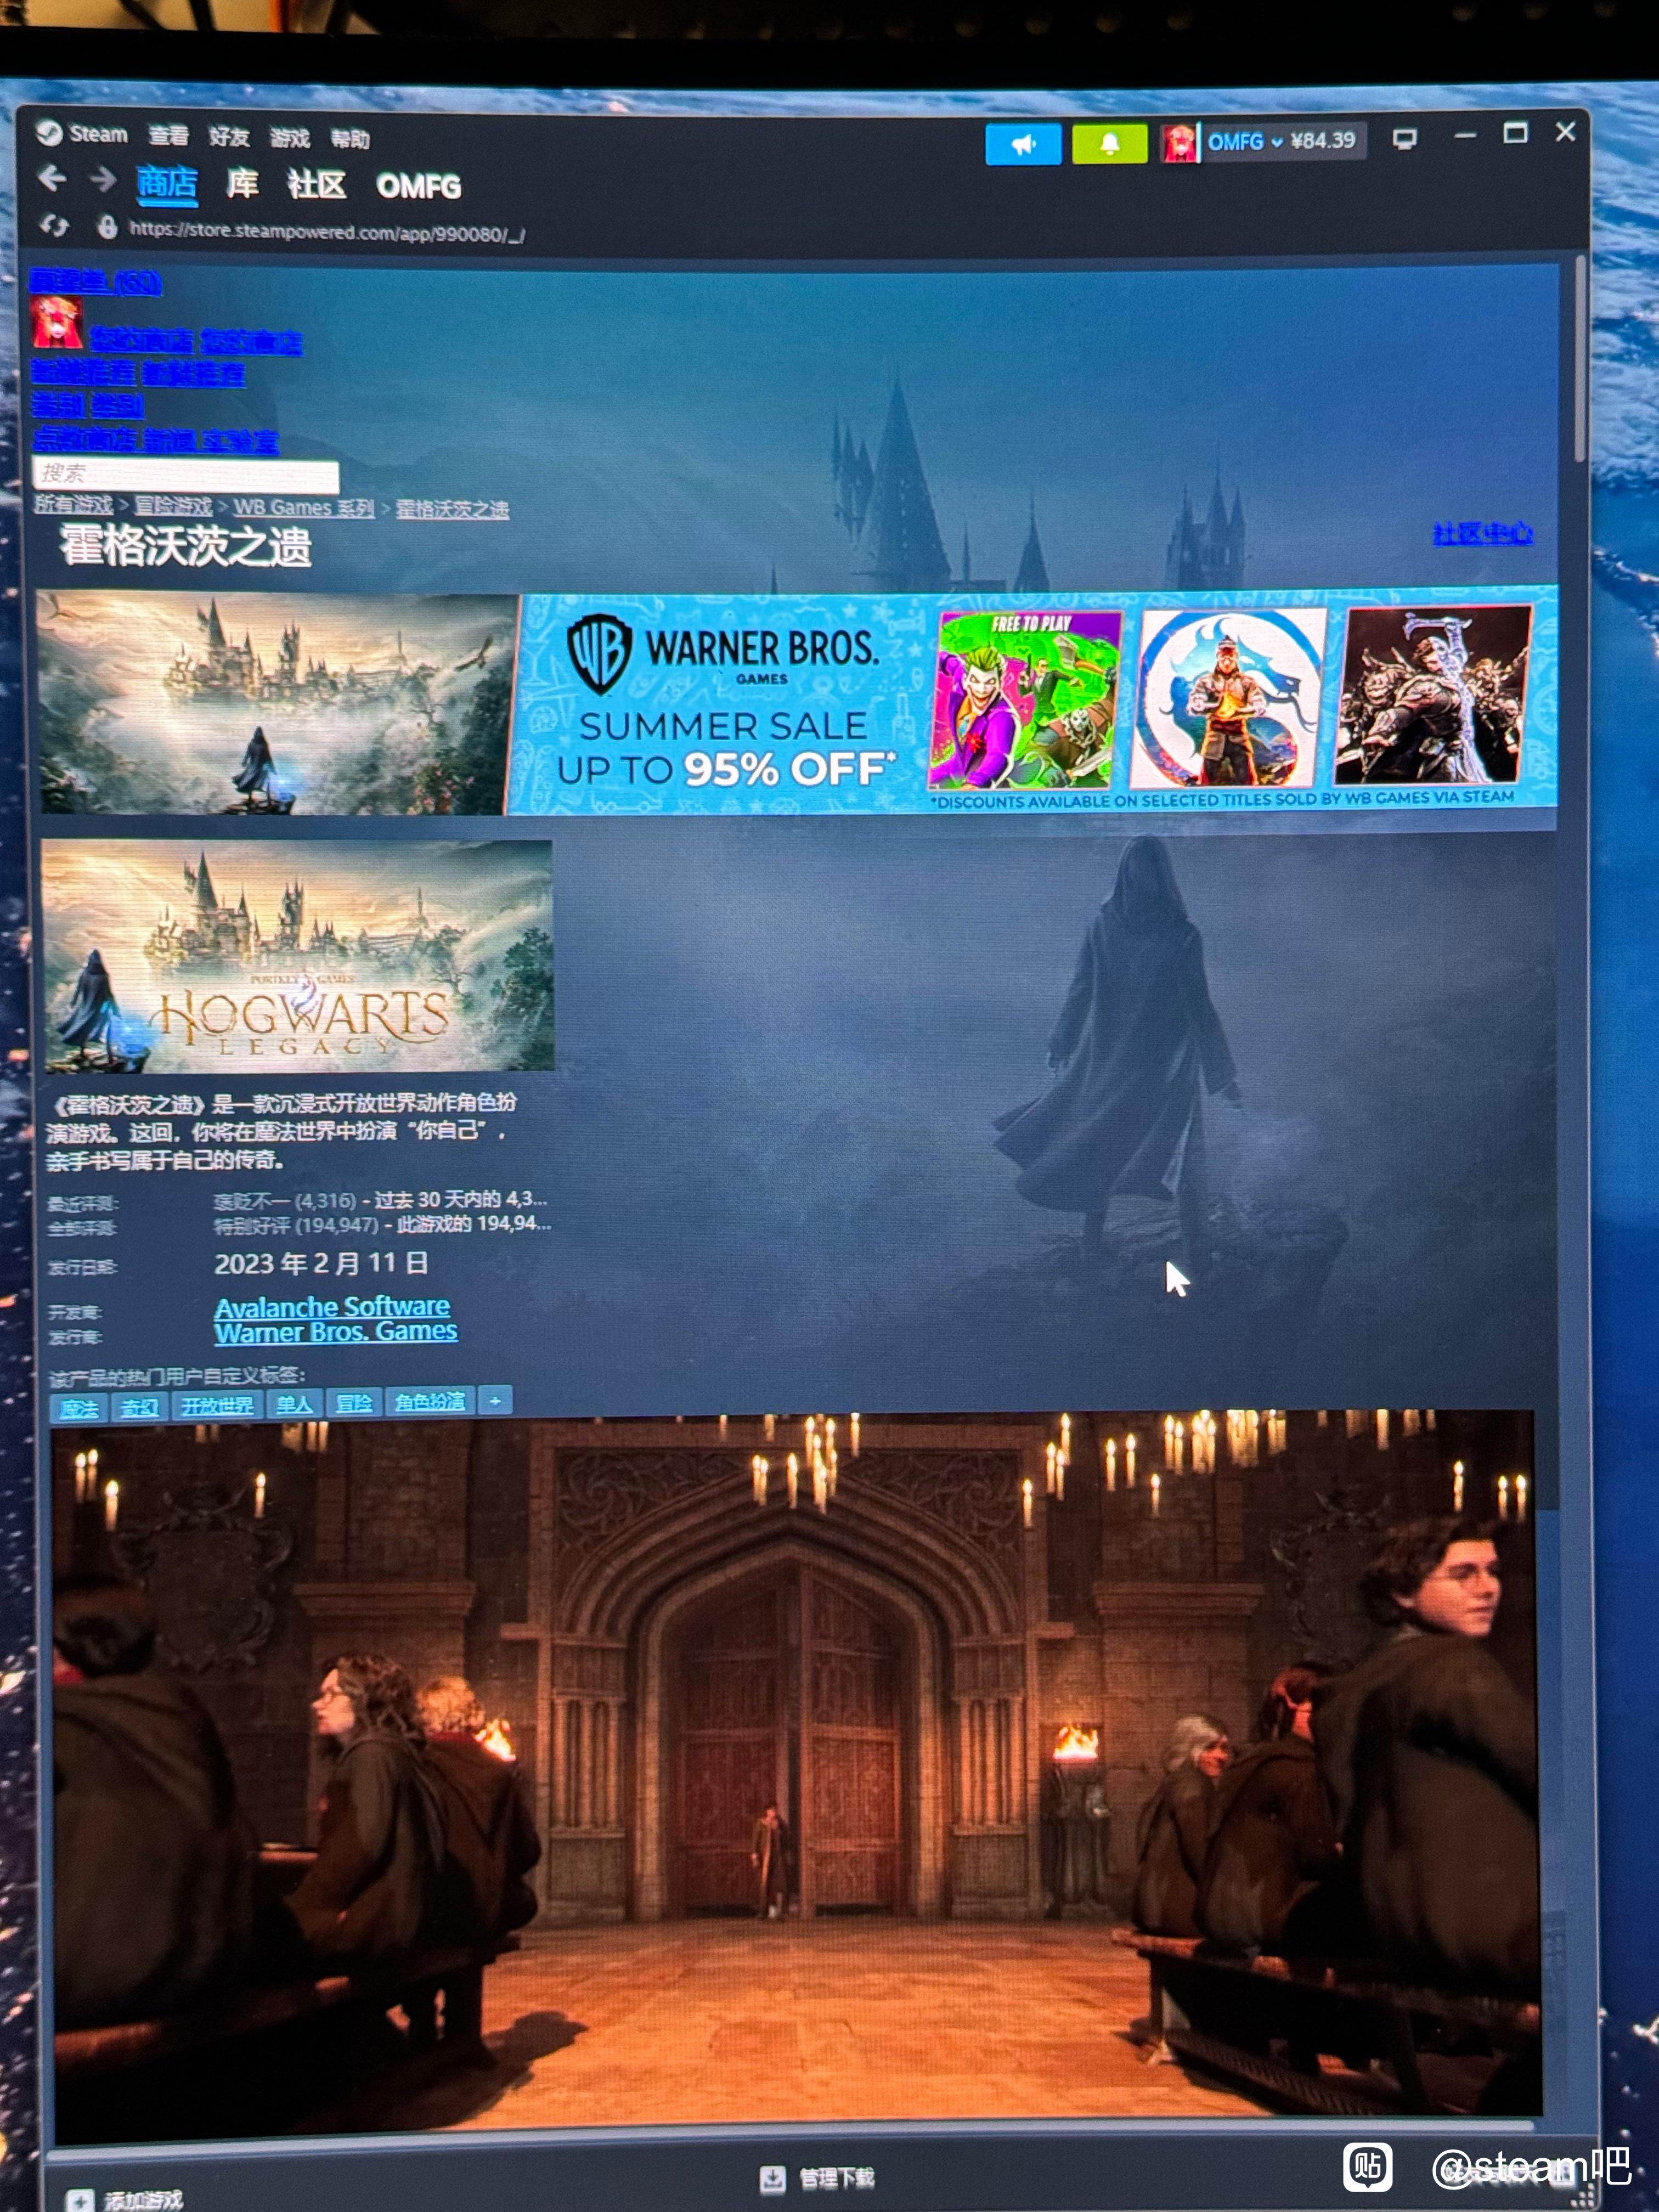Viewport: 1659px width, 2212px height.
Task: Click the Steam logo menu
Action: coord(81,134)
